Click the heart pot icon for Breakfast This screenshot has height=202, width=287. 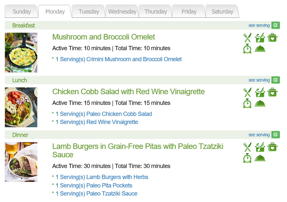(x=272, y=38)
